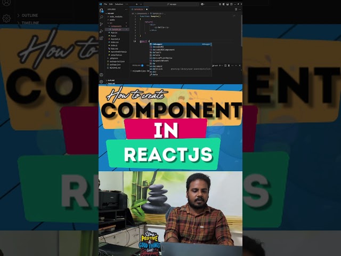Close the terminal panel
The width and height of the screenshot is (341, 256).
pyautogui.click(x=240, y=66)
